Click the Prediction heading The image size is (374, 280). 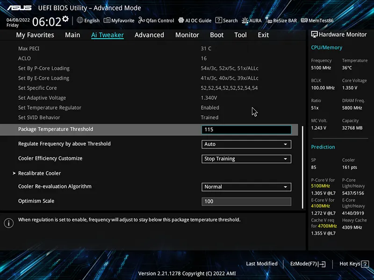pyautogui.click(x=323, y=147)
